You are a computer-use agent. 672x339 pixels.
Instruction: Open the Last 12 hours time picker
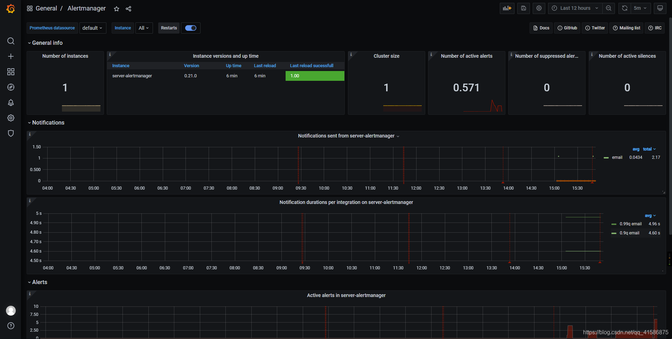[x=575, y=8]
